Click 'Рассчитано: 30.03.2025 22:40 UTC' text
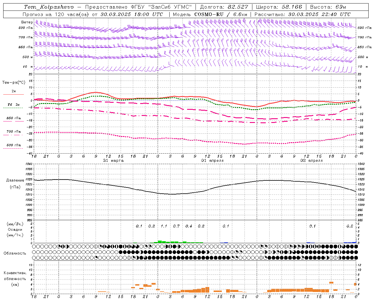 coord(302,14)
